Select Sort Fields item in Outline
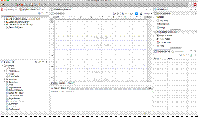 coord(12,76)
